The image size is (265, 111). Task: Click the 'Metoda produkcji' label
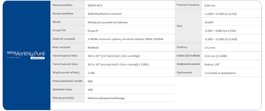(63, 98)
